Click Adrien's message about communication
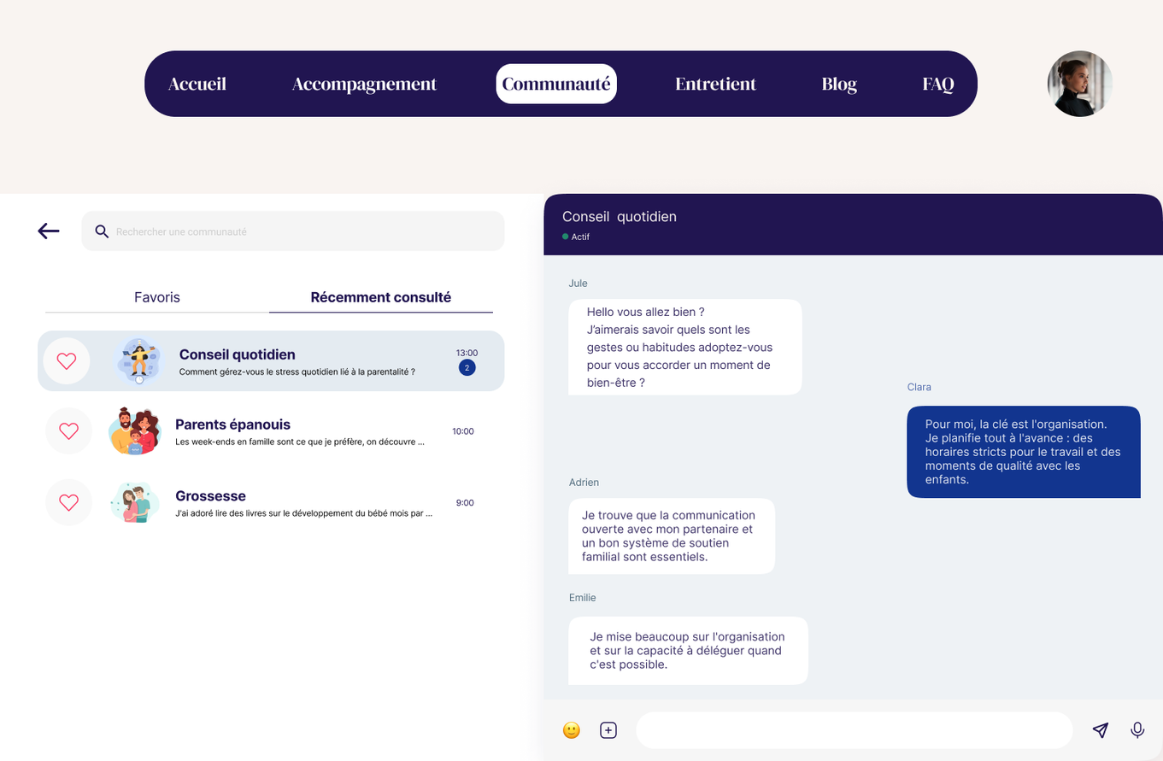The width and height of the screenshot is (1163, 761). point(672,536)
